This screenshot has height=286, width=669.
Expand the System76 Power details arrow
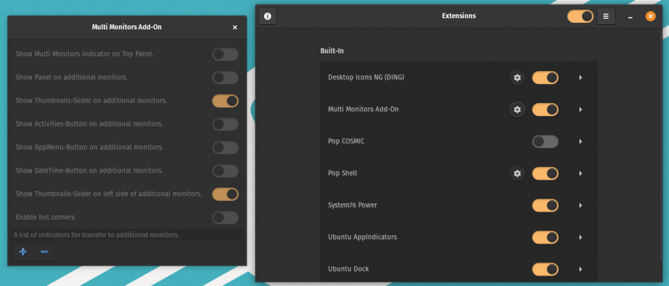point(580,205)
